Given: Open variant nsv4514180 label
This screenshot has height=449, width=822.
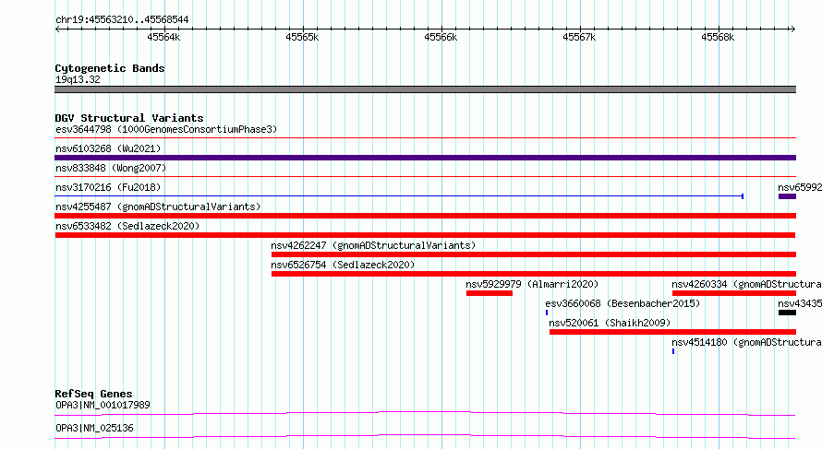Looking at the screenshot, I should pyautogui.click(x=746, y=342).
